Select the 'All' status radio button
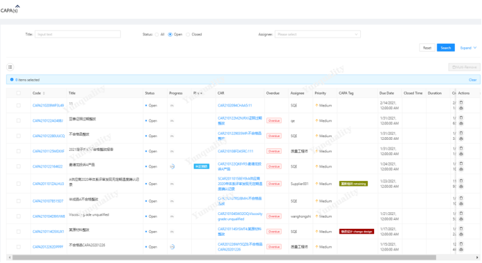This screenshot has width=482, height=263. coord(157,35)
